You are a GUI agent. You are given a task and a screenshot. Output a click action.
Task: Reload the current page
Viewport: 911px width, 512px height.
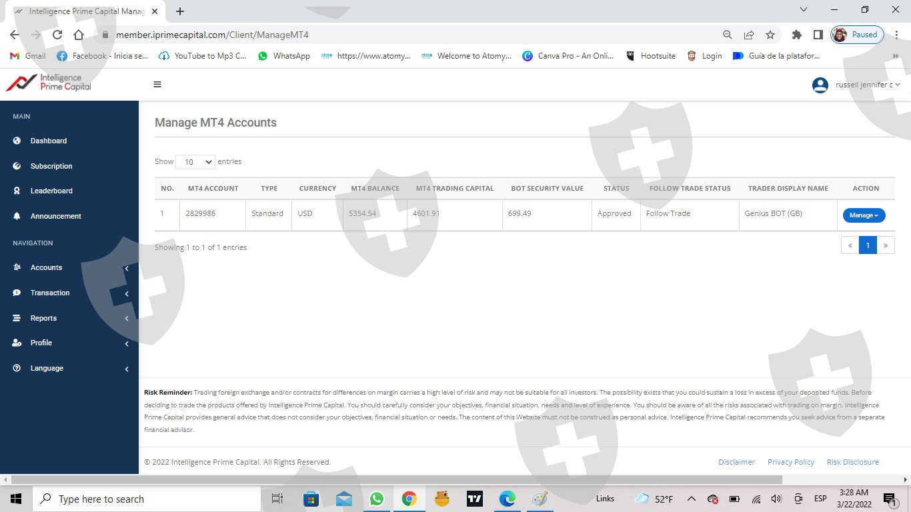pyautogui.click(x=57, y=35)
